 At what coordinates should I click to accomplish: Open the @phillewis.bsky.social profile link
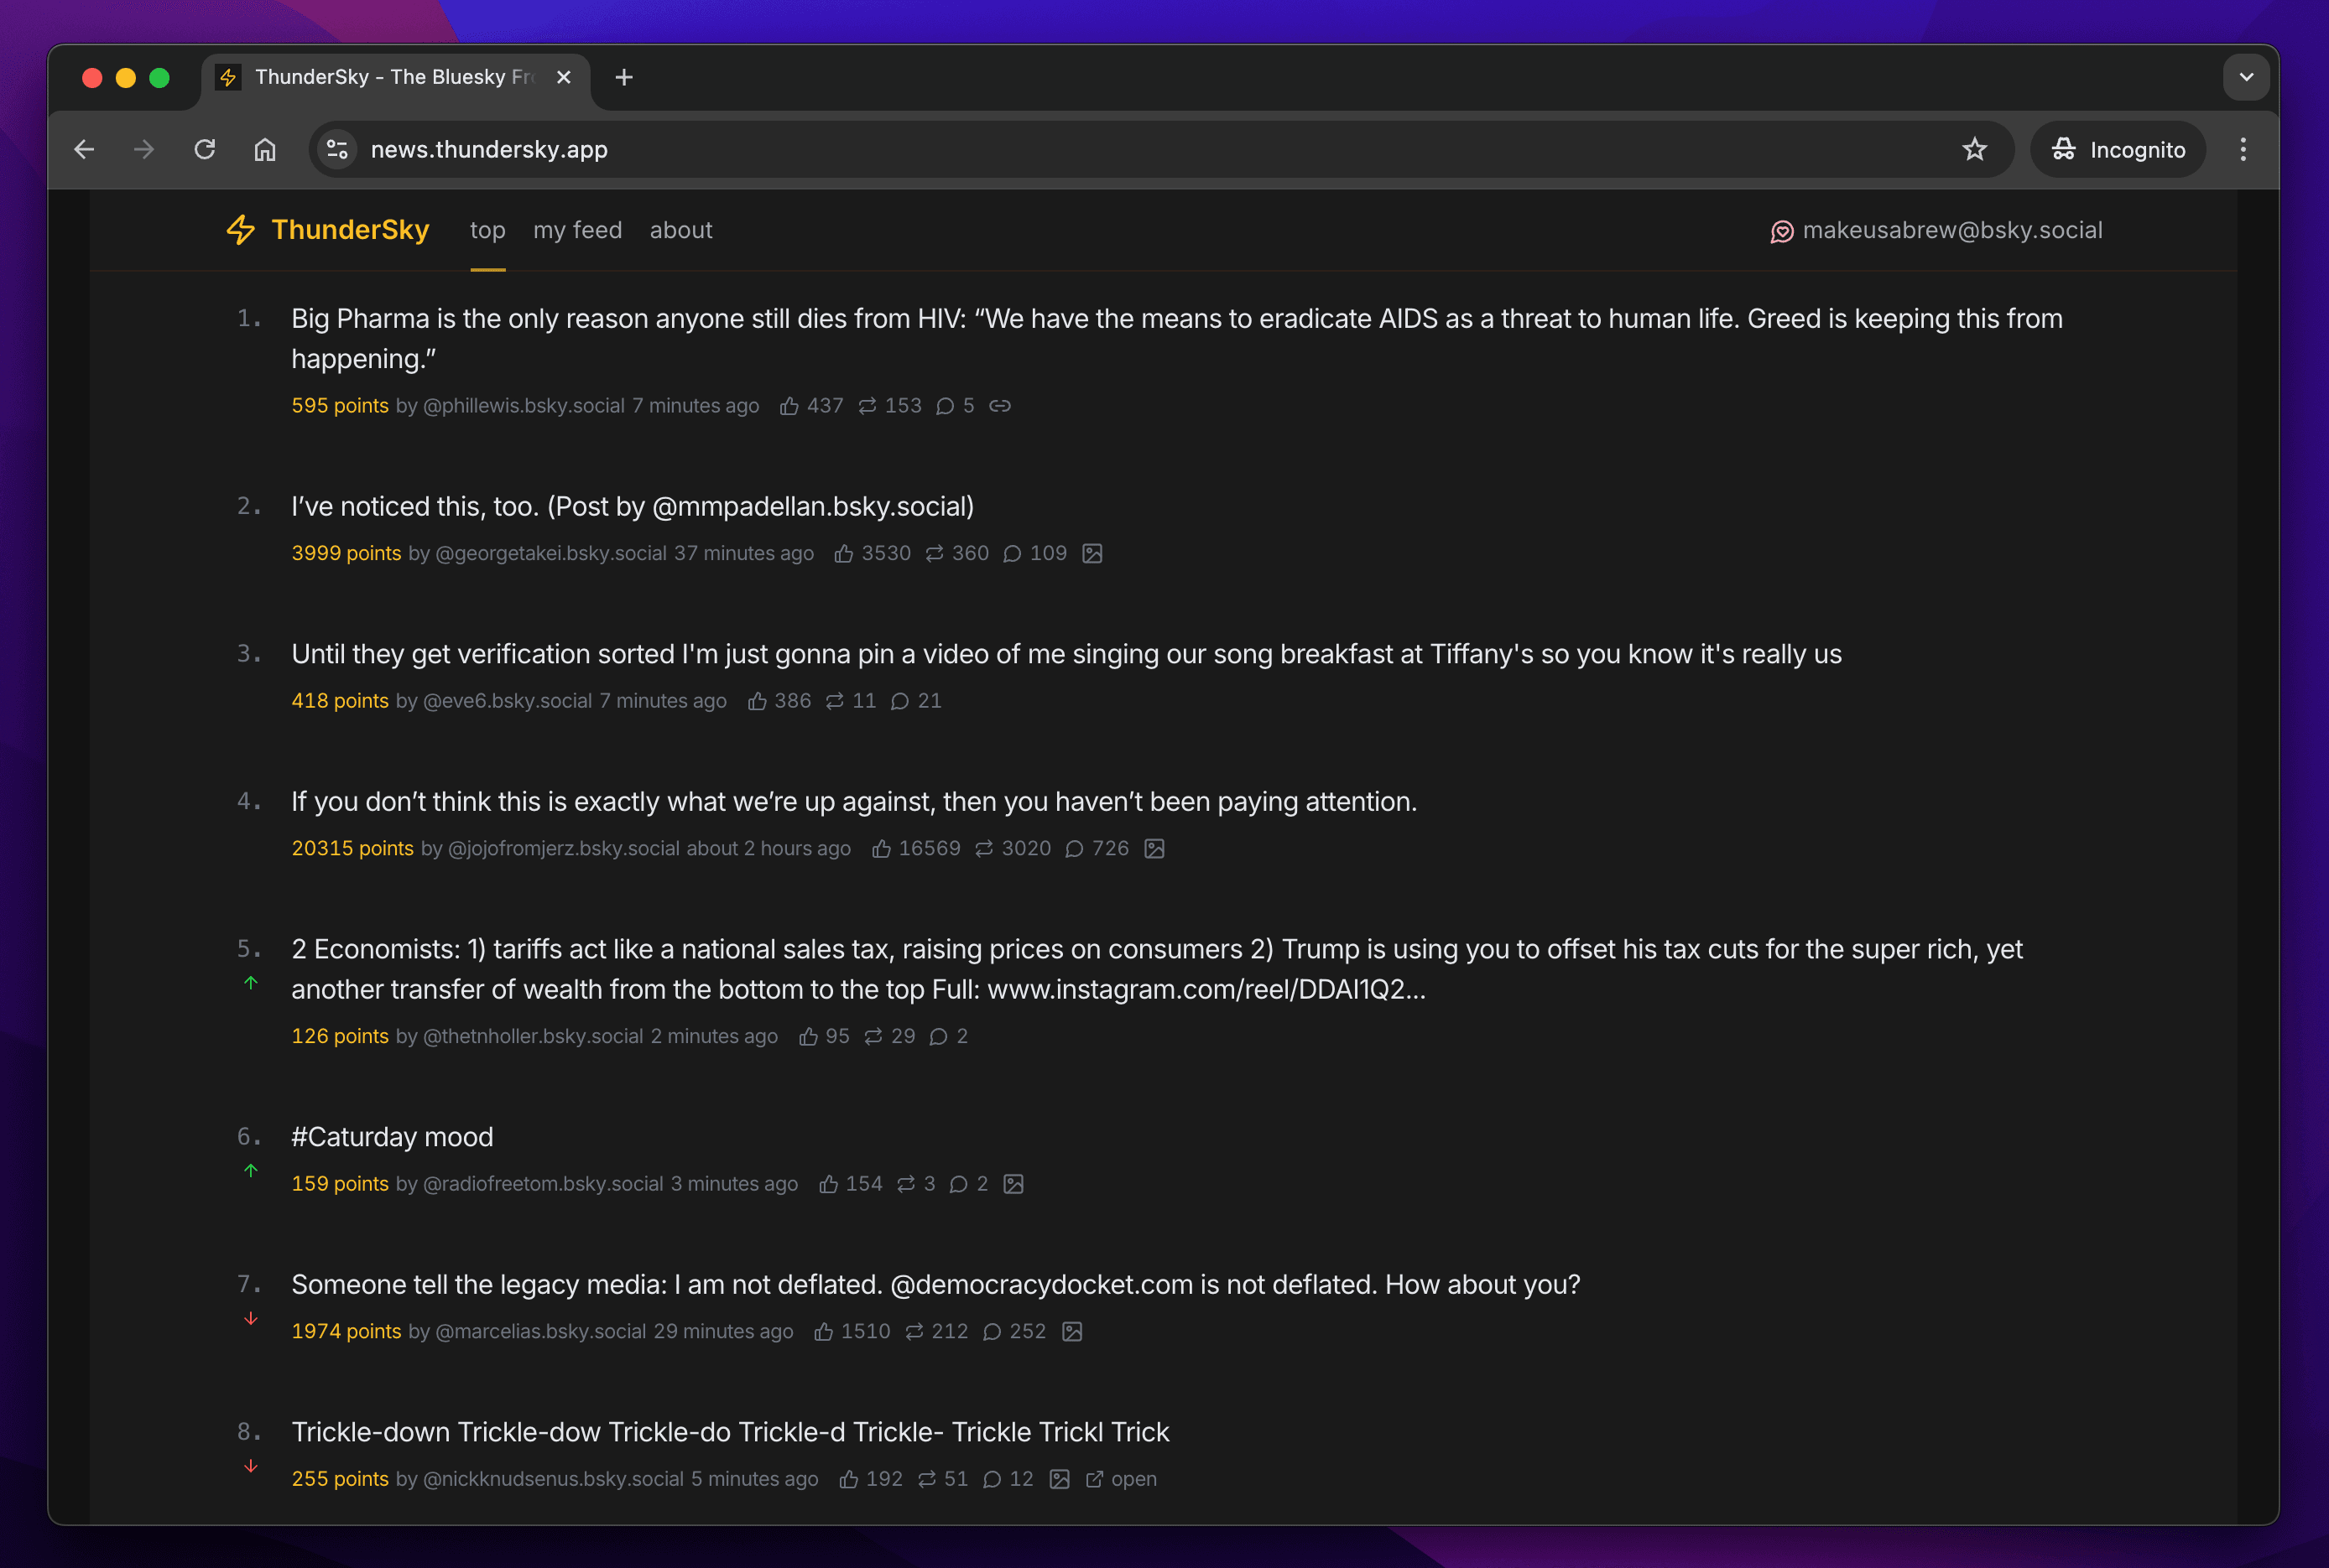point(524,406)
